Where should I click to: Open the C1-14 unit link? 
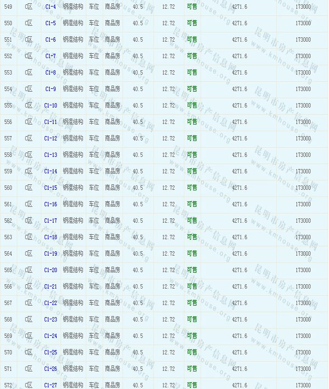50,171
